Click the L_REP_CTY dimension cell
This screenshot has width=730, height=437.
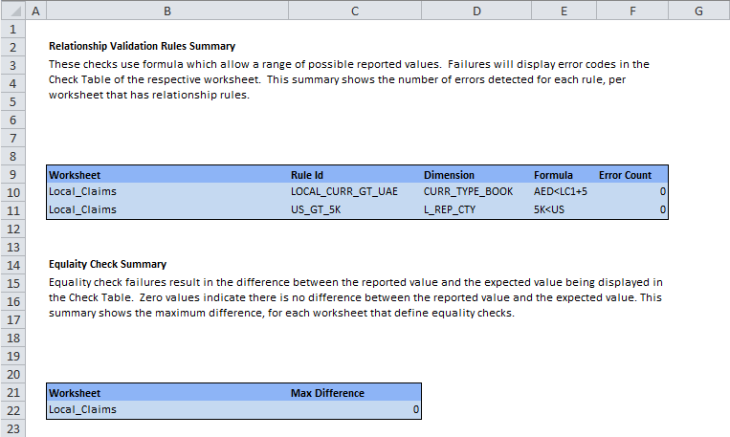[450, 210]
